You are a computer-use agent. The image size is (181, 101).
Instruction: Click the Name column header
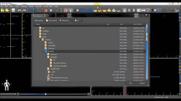tap(70, 24)
